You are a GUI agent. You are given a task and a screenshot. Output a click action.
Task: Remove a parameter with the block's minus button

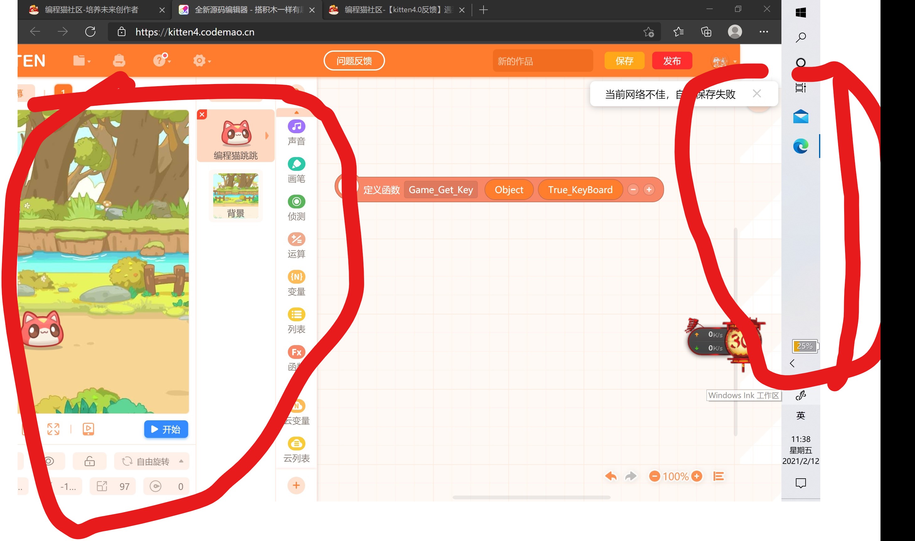click(x=633, y=190)
